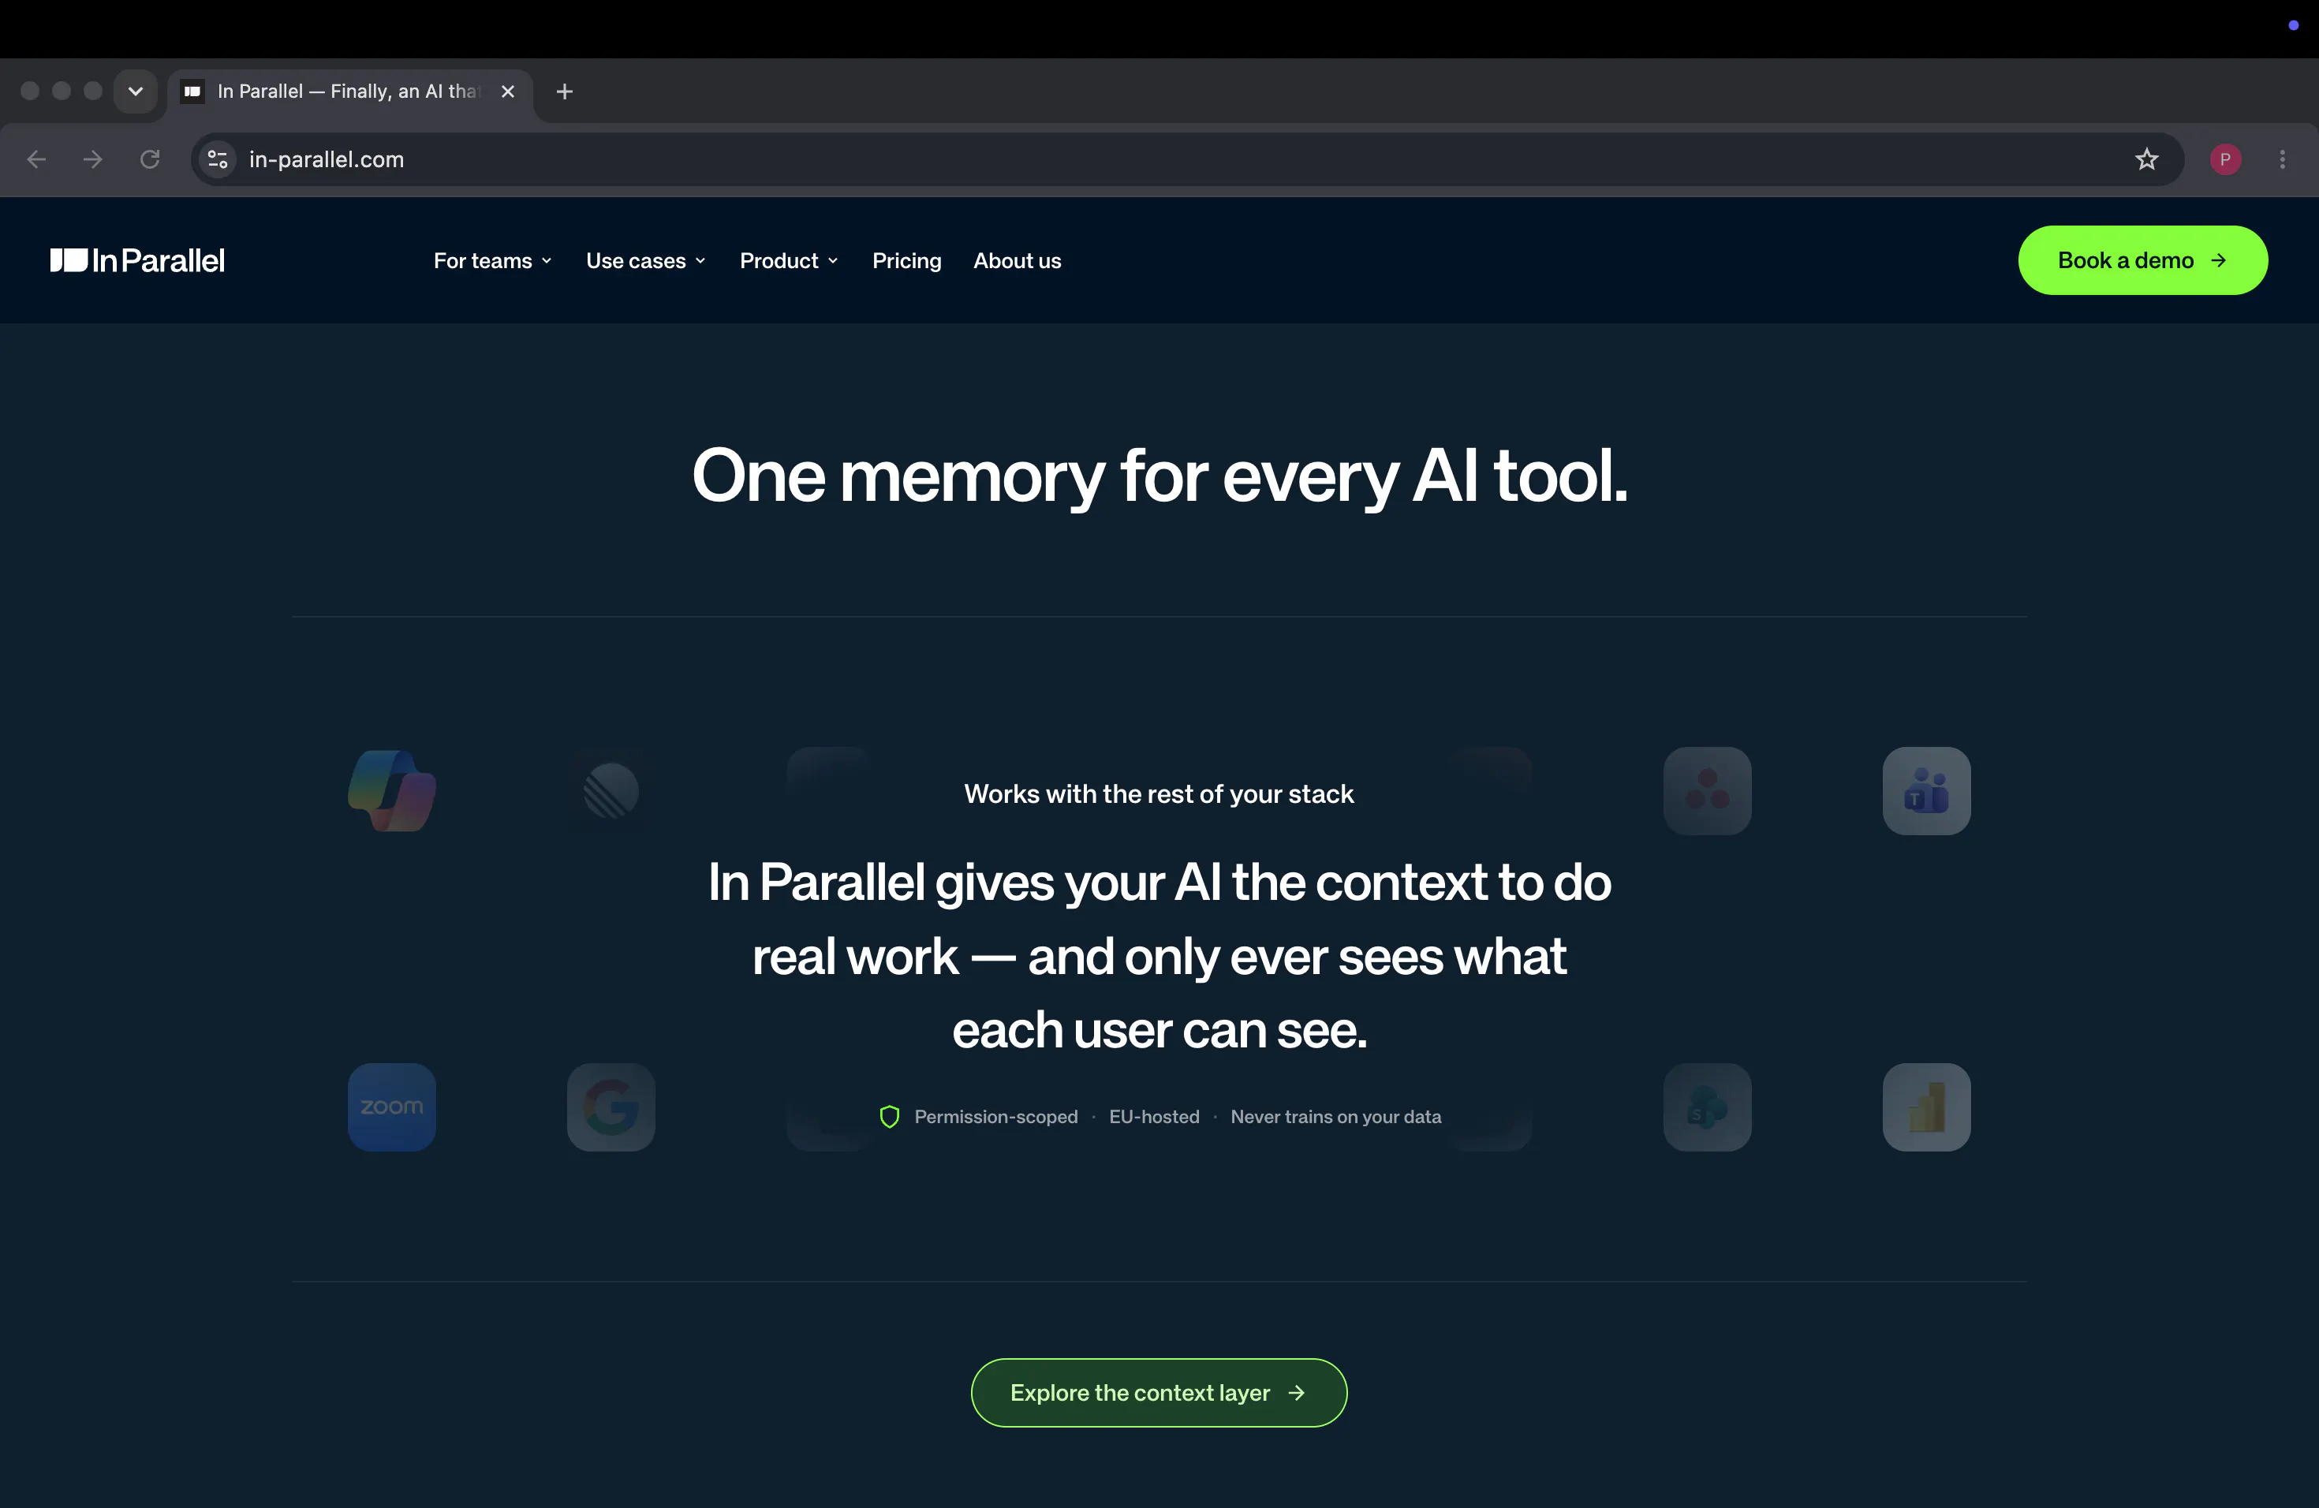Open the Chrome profile avatar
The width and height of the screenshot is (2319, 1508).
tap(2225, 159)
